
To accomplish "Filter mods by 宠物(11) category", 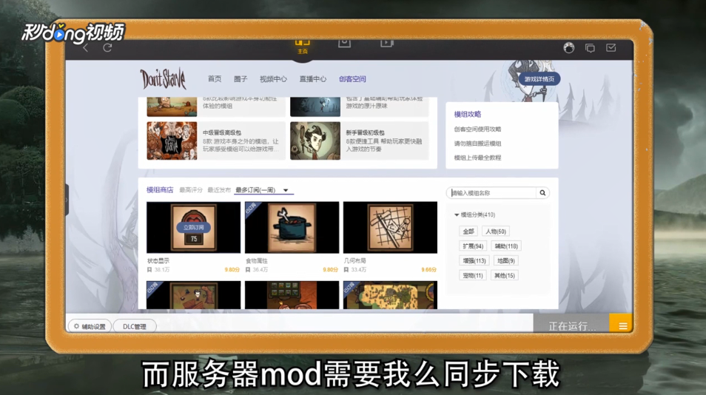I will (x=473, y=275).
